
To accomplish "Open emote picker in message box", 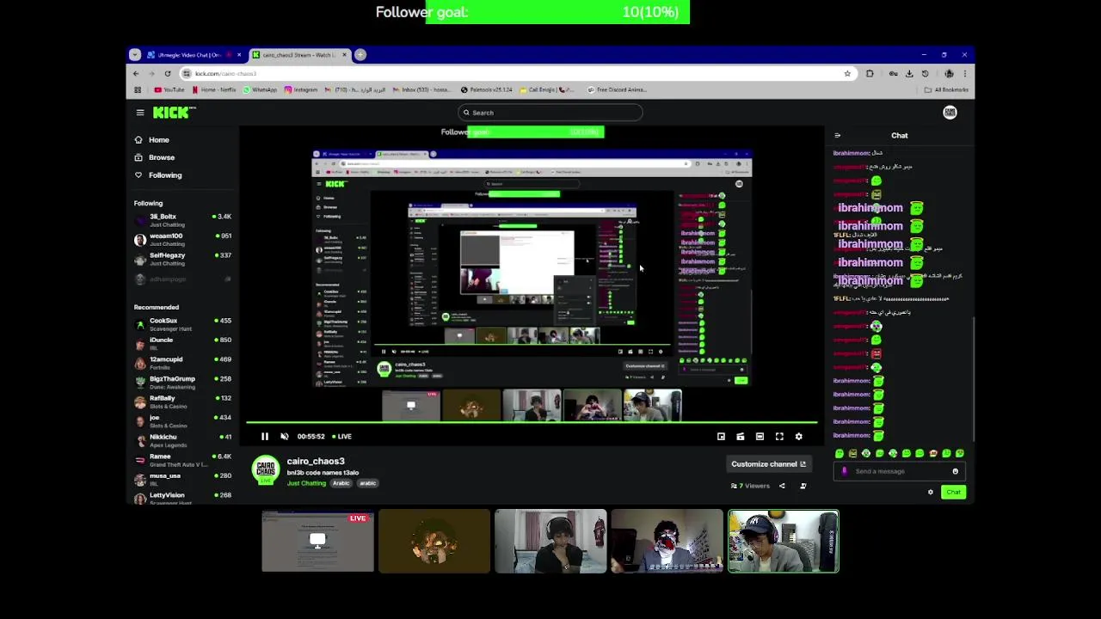I will 955,471.
